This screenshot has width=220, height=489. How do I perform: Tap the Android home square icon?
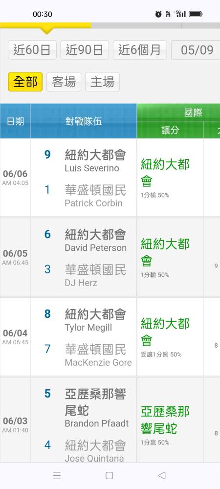[x=110, y=475]
